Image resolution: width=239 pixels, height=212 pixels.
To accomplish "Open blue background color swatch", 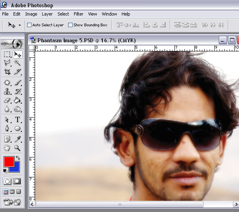I will coord(16,169).
